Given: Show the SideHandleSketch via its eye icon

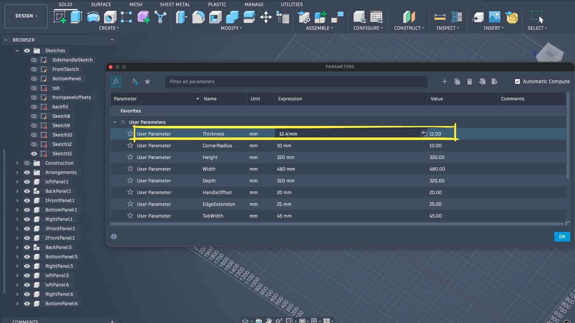Looking at the screenshot, I should click(34, 60).
